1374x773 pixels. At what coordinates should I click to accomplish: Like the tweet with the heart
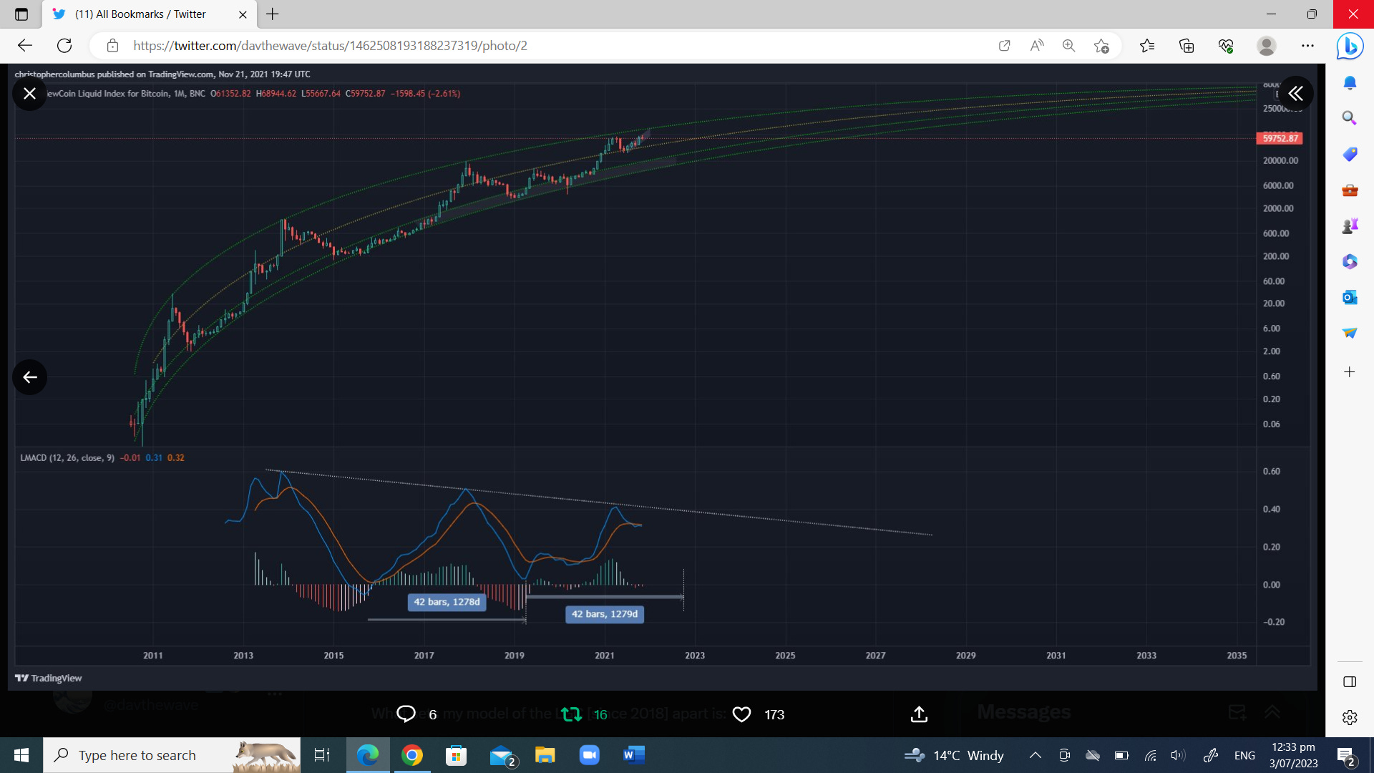(x=741, y=714)
